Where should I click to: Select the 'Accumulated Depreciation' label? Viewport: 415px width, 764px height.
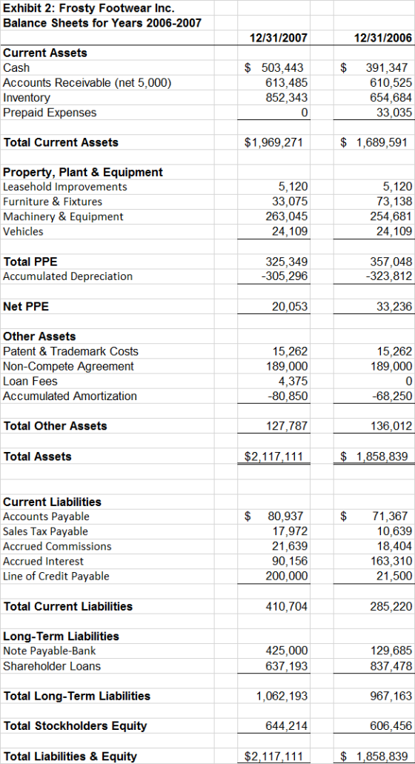67,276
